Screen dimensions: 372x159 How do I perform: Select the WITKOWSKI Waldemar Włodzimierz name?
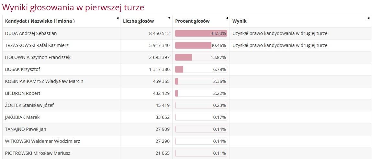[x=42, y=141]
